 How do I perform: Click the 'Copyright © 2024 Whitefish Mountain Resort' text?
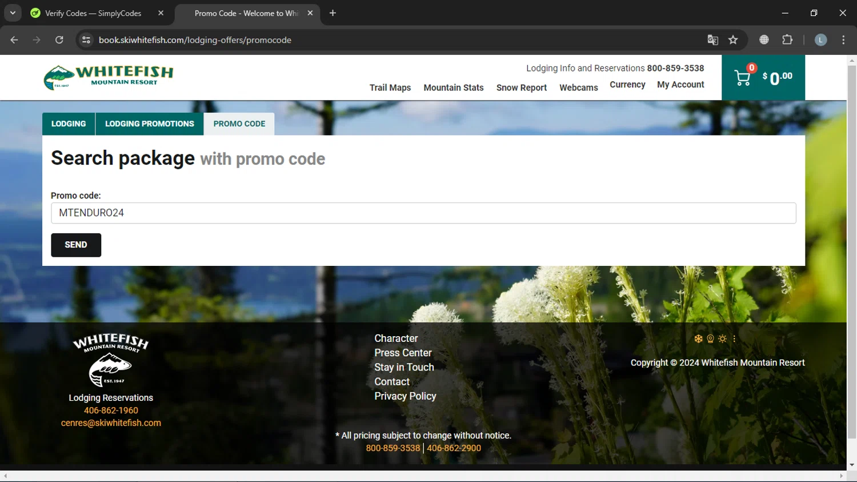(718, 363)
